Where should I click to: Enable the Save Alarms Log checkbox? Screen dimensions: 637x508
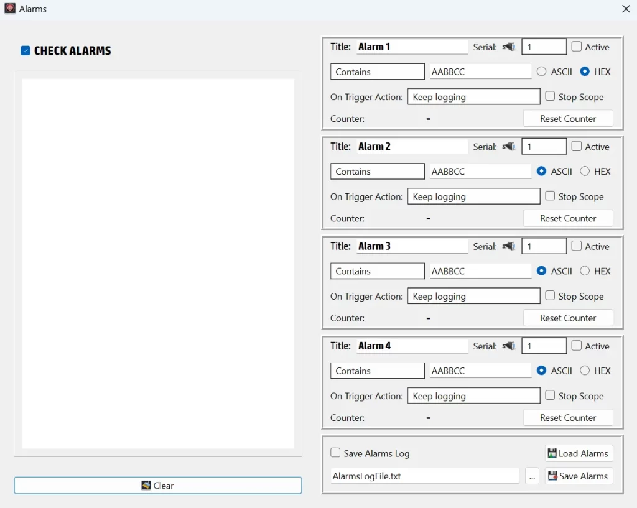point(335,453)
